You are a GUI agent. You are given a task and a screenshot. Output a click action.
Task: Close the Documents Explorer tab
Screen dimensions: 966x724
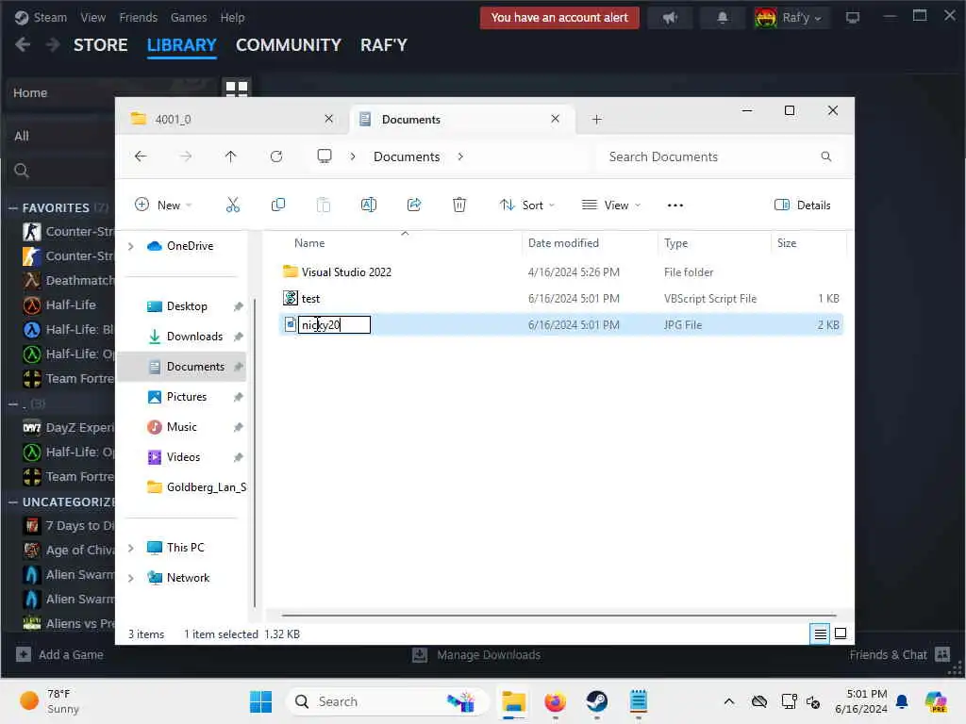coord(555,118)
